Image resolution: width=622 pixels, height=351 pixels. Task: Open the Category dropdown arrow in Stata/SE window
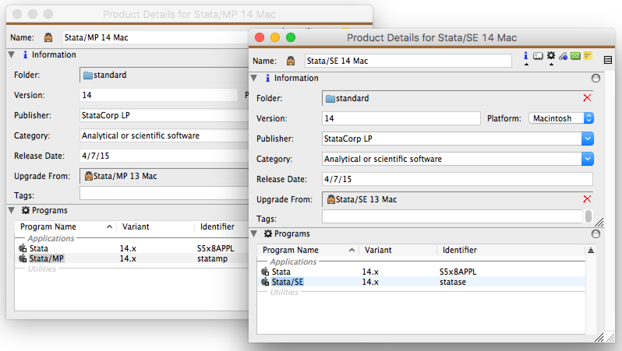pyautogui.click(x=587, y=159)
